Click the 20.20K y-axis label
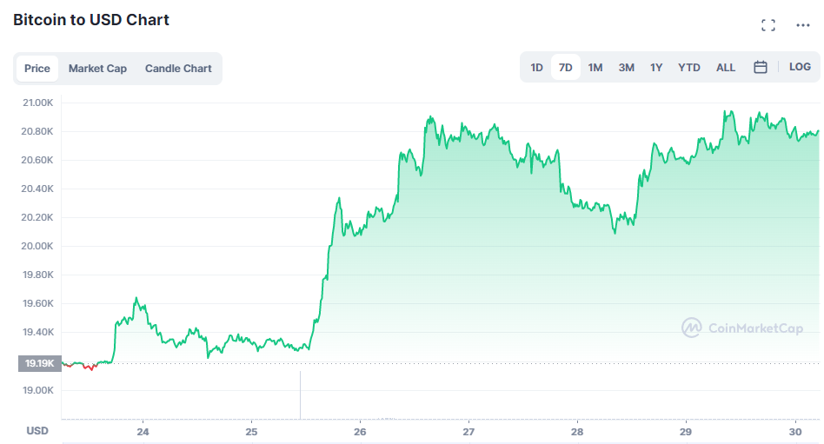The image size is (824, 444). [37, 217]
